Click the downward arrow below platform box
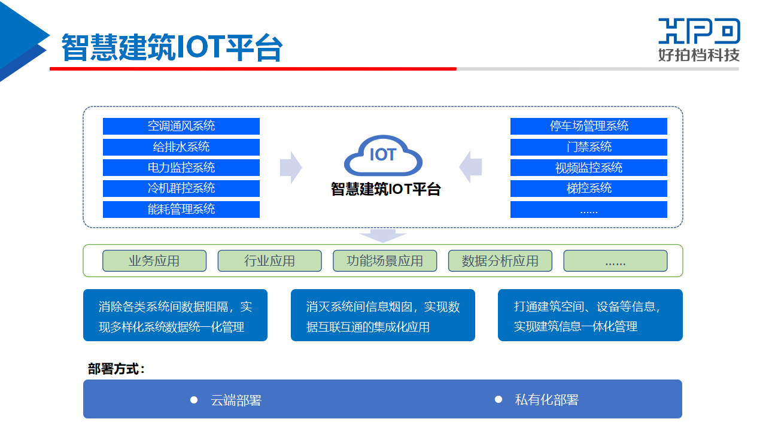This screenshot has height=431, width=766. click(x=383, y=235)
